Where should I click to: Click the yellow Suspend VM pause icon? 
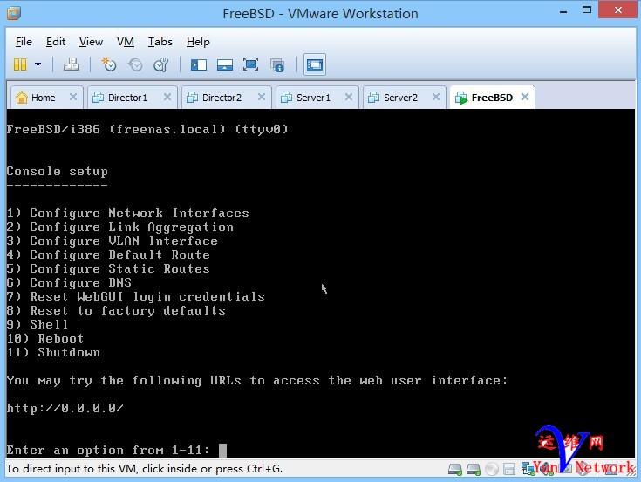click(20, 64)
